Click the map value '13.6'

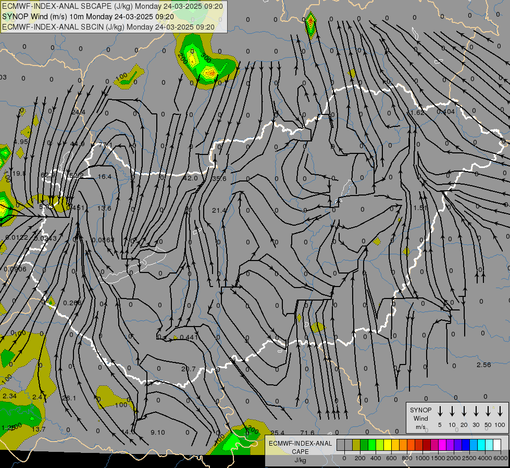click(104, 208)
